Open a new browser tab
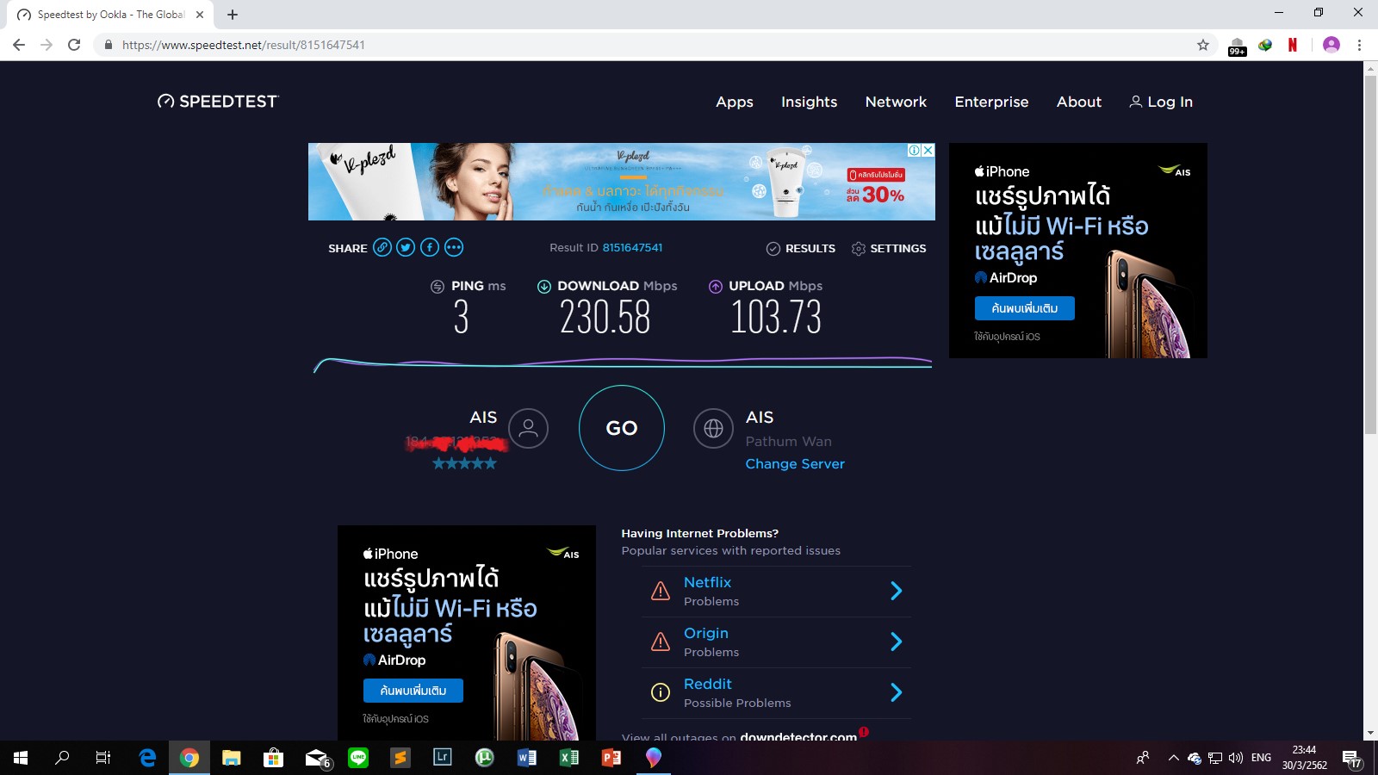The image size is (1378, 775). [x=233, y=15]
